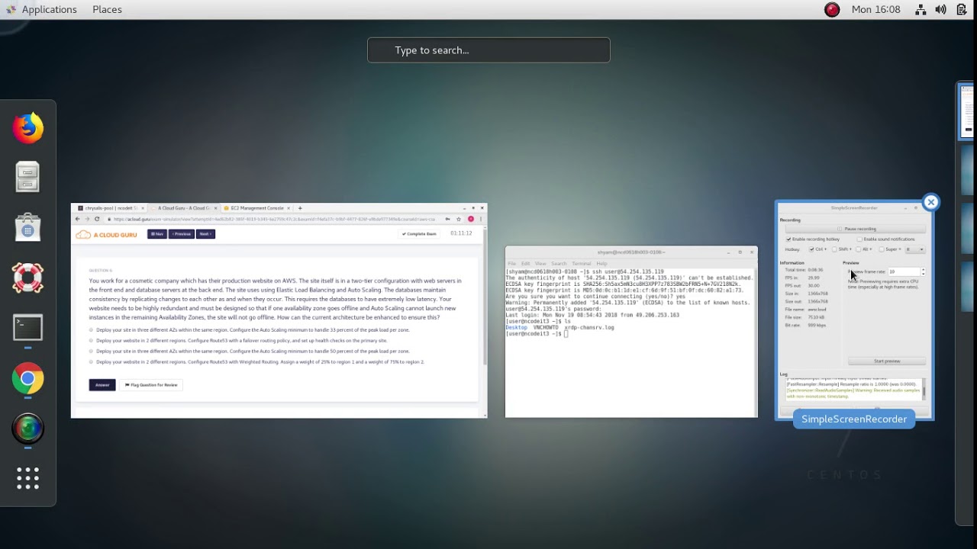Click Start preview button

pos(887,361)
